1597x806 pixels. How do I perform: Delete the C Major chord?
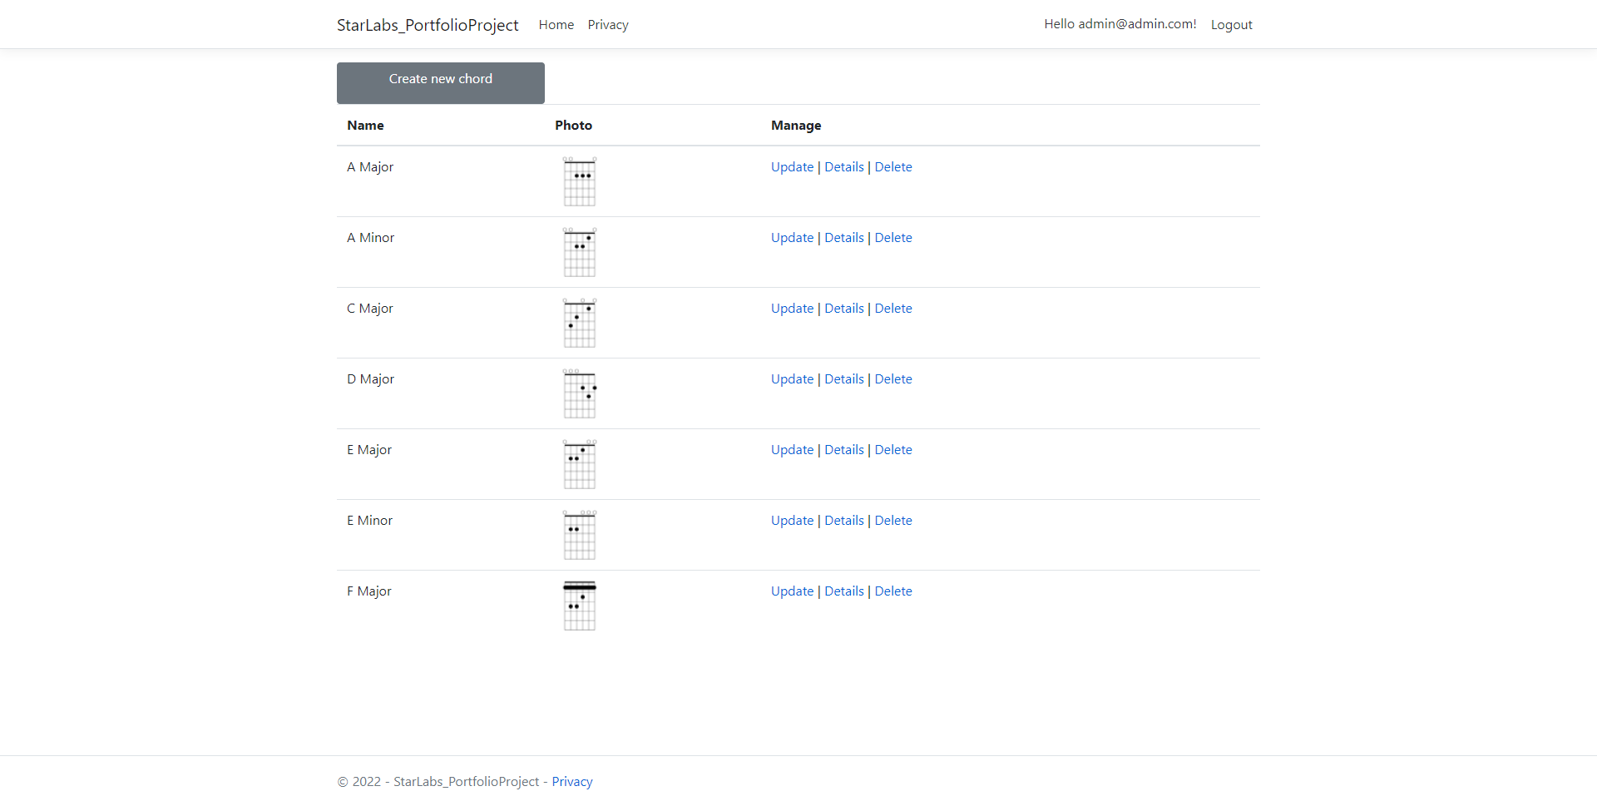[x=892, y=308]
